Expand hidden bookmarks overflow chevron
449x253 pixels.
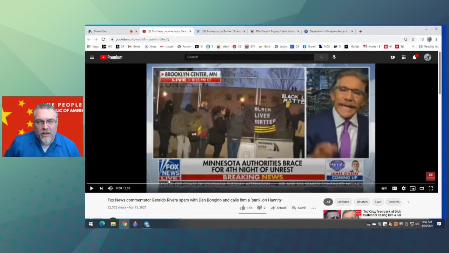click(x=413, y=46)
